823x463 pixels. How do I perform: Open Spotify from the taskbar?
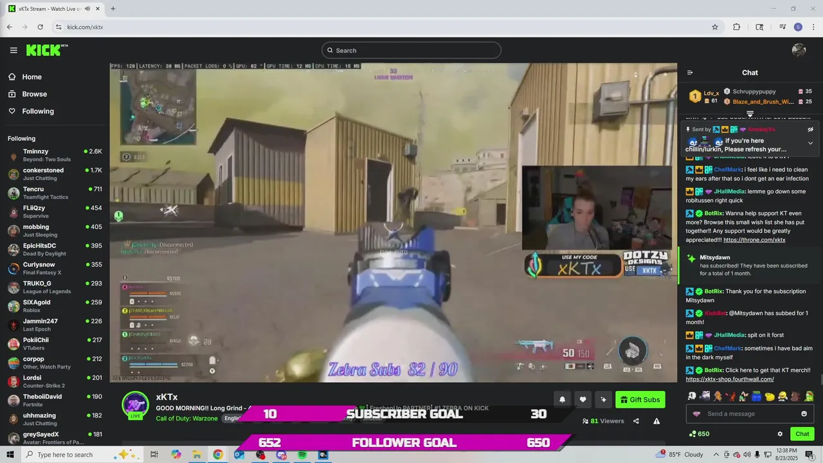302,455
